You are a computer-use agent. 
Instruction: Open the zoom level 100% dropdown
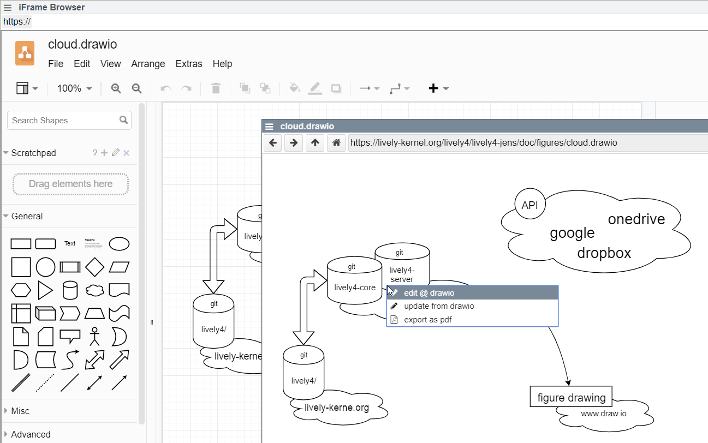pyautogui.click(x=75, y=88)
